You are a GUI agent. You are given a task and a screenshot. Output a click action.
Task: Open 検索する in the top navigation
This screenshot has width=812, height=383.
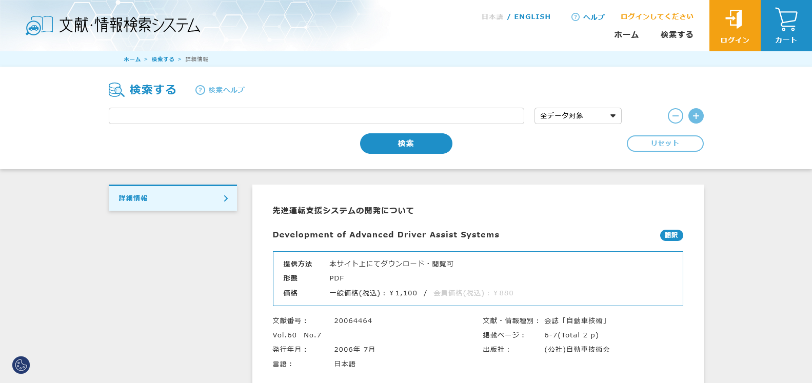(677, 35)
